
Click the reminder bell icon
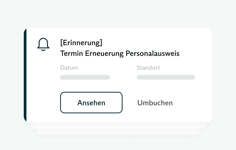click(43, 44)
